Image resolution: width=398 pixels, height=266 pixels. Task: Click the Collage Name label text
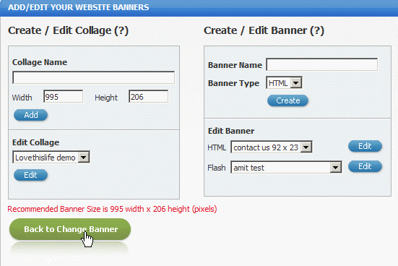point(40,62)
